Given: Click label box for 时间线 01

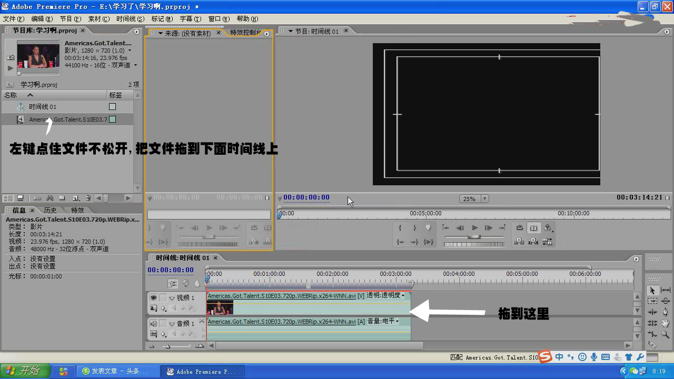Looking at the screenshot, I should coord(112,106).
